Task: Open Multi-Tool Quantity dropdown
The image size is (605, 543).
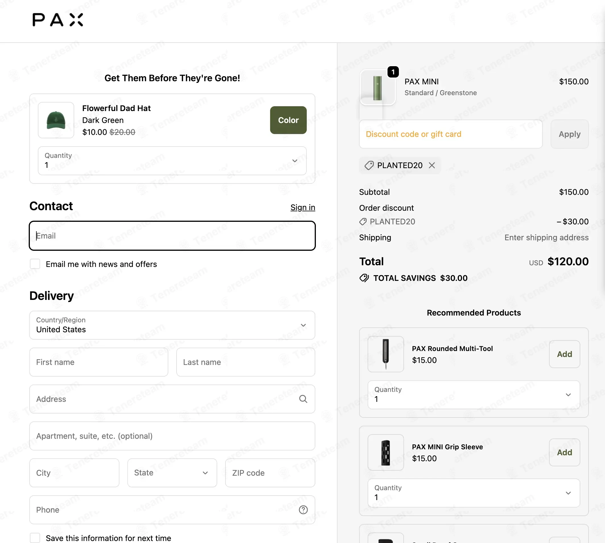Action: tap(474, 395)
